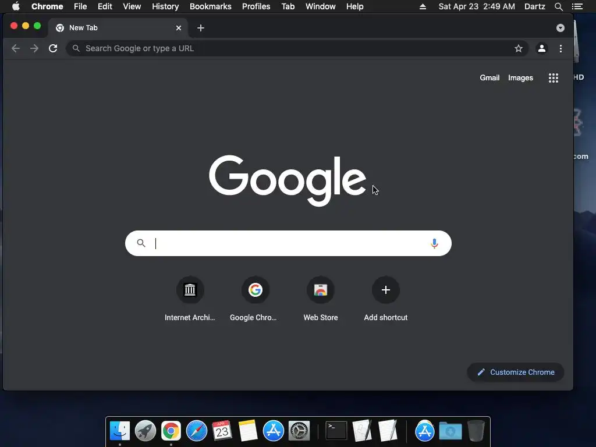The image size is (596, 447).
Task: Select the New Tab tab
Action: tap(118, 28)
